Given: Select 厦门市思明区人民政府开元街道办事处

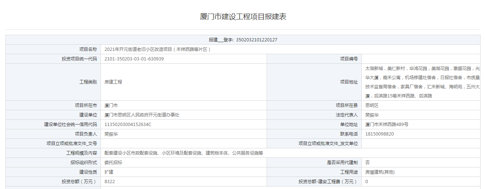Looking at the screenshot, I should [x=142, y=115].
